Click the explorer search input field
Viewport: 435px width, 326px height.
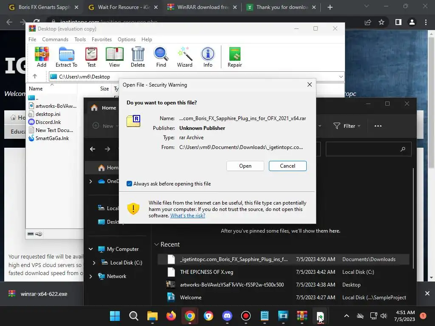pyautogui.click(x=368, y=149)
